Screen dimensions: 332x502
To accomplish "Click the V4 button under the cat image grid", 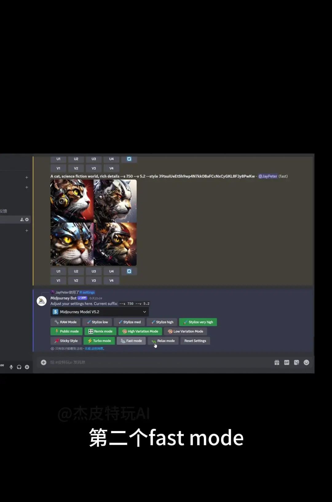I will pyautogui.click(x=111, y=281).
